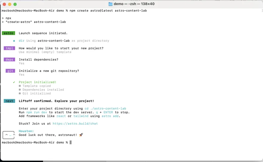
Task: Click the purple deps badge
Action: (x=9, y=59)
